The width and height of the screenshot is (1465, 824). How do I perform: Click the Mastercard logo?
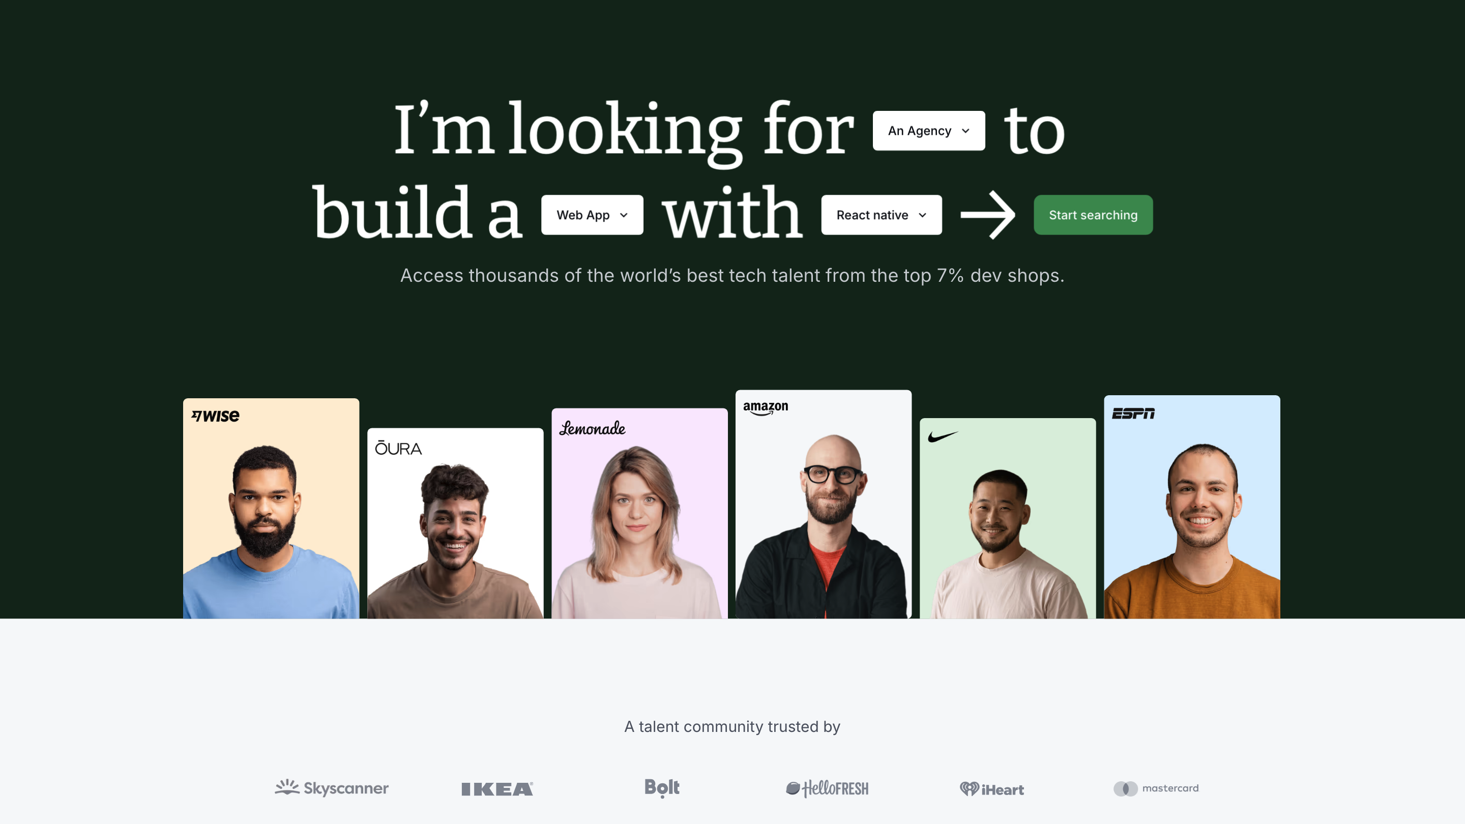pos(1156,788)
